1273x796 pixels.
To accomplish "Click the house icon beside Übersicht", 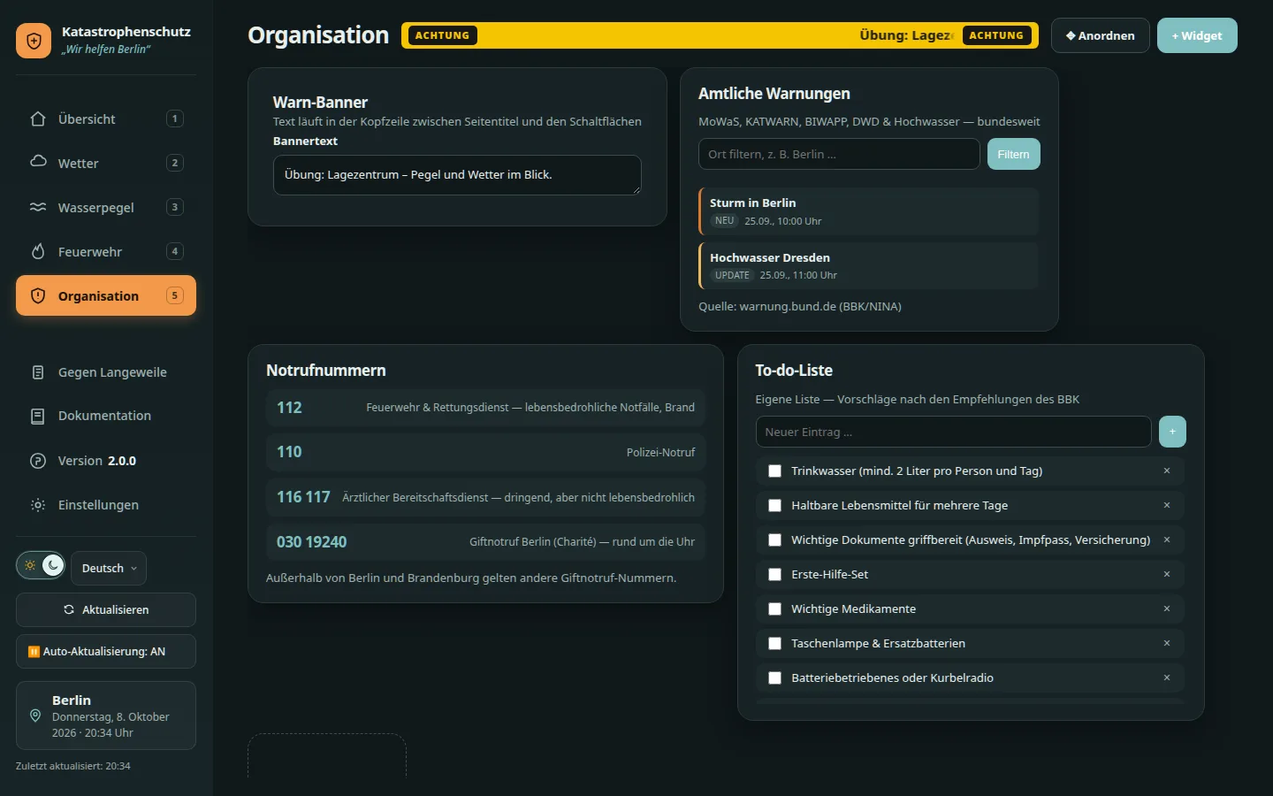I will [x=38, y=119].
